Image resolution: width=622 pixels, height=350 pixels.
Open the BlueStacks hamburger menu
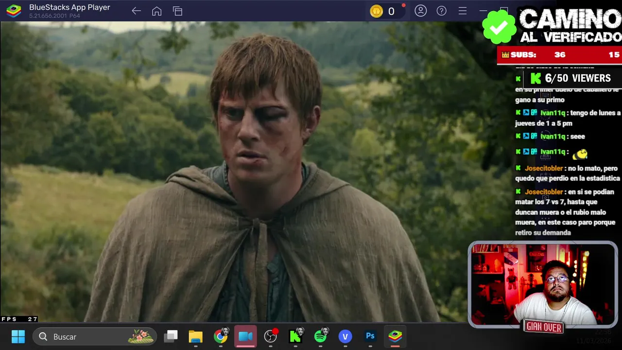point(463,11)
